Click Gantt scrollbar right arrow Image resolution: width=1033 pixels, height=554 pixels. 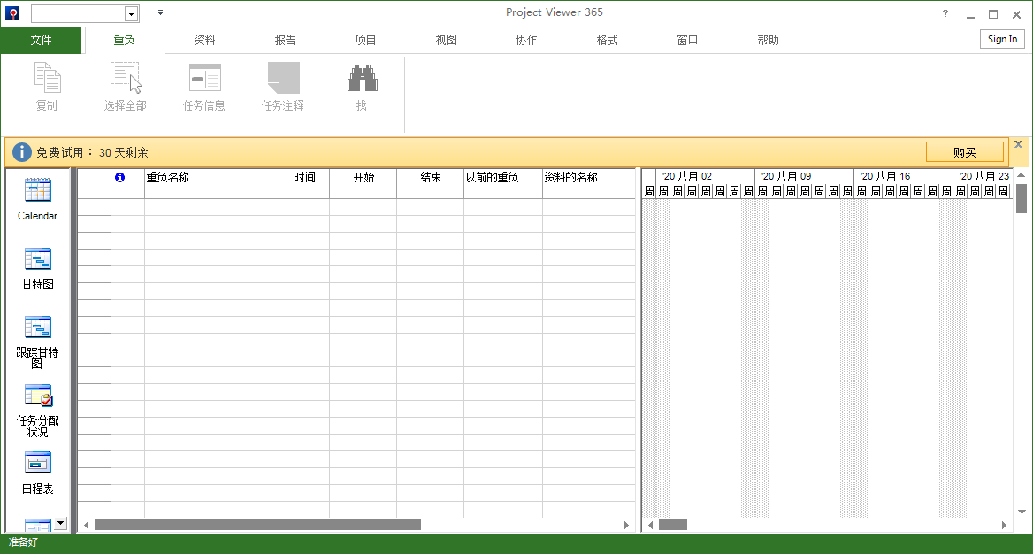pyautogui.click(x=1004, y=525)
